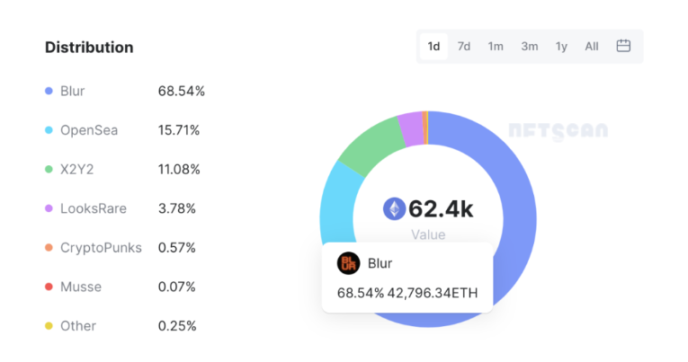Click the Blur legend color dot

49,91
